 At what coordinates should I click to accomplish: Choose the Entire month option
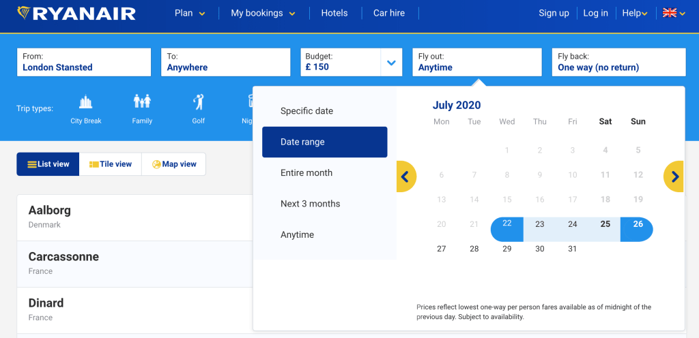(306, 173)
